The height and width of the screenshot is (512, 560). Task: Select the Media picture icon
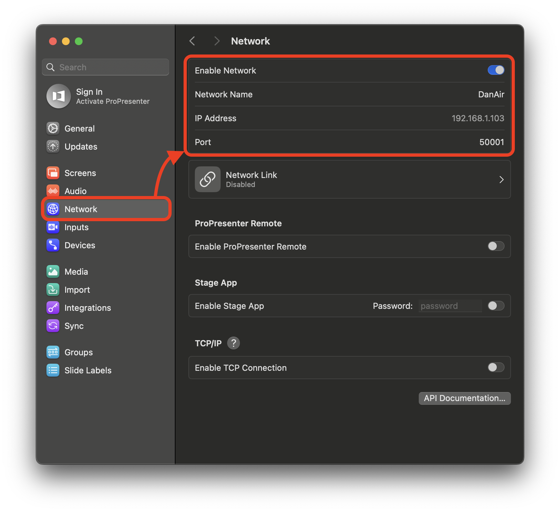(x=53, y=271)
